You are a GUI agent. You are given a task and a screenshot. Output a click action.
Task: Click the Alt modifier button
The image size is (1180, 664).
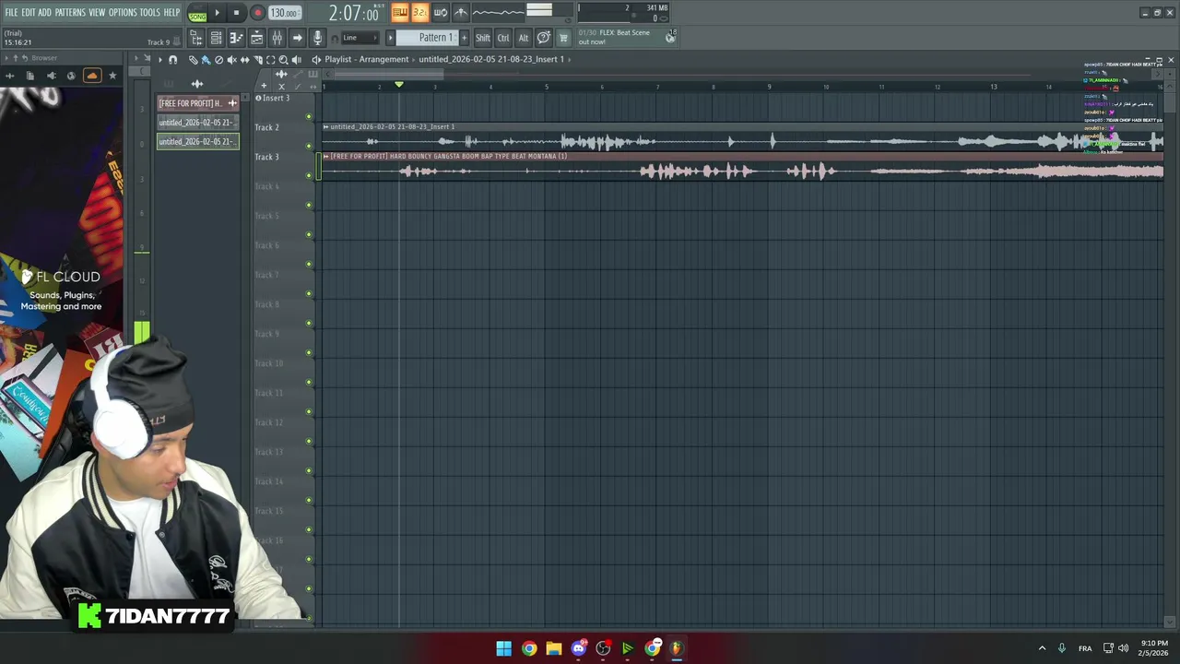(x=524, y=38)
